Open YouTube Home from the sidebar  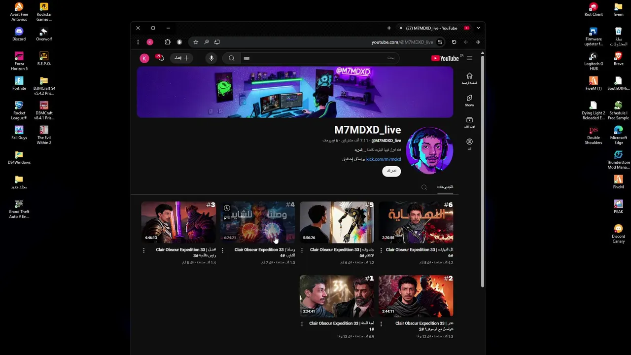(469, 78)
